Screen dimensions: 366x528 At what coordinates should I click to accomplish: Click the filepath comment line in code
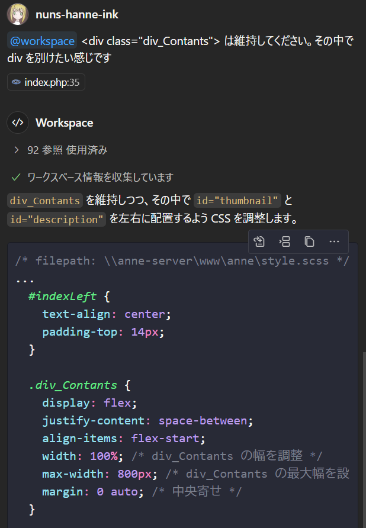tap(182, 260)
